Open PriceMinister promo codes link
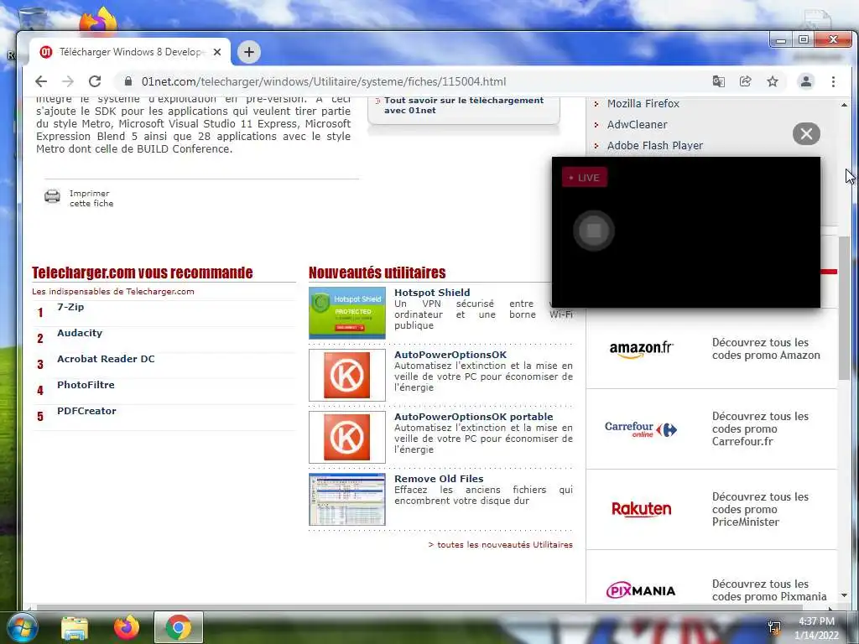The width and height of the screenshot is (859, 644). (760, 509)
